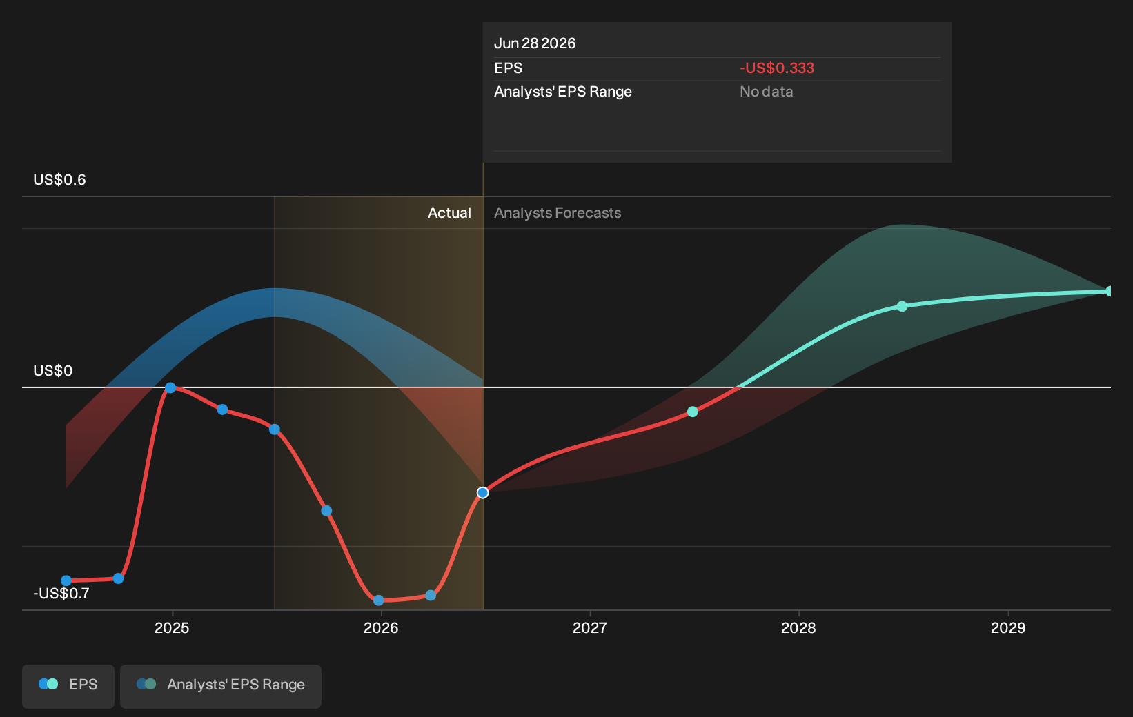1133x717 pixels.
Task: Click the Jun 28 2026 tooltip date
Action: point(535,43)
